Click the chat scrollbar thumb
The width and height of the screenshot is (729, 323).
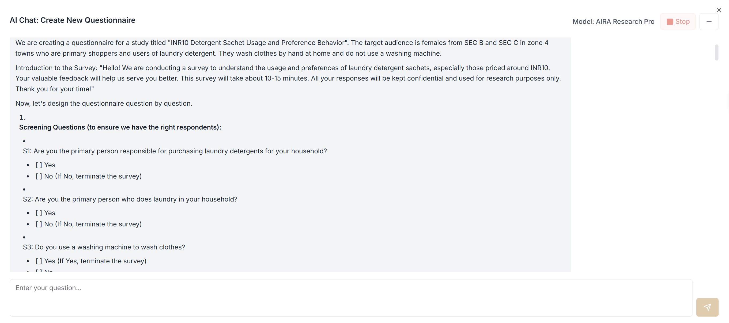(716, 52)
